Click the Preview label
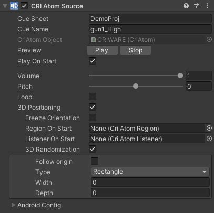The width and height of the screenshot is (214, 213). pos(29,50)
